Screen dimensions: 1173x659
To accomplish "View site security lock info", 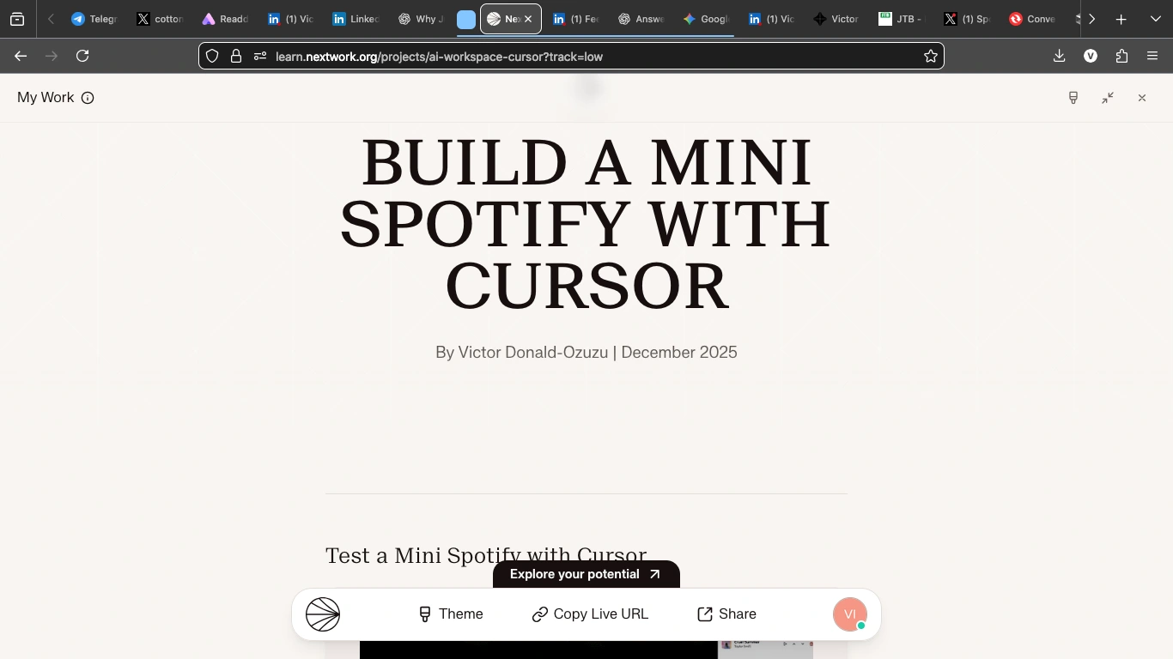I will point(236,57).
